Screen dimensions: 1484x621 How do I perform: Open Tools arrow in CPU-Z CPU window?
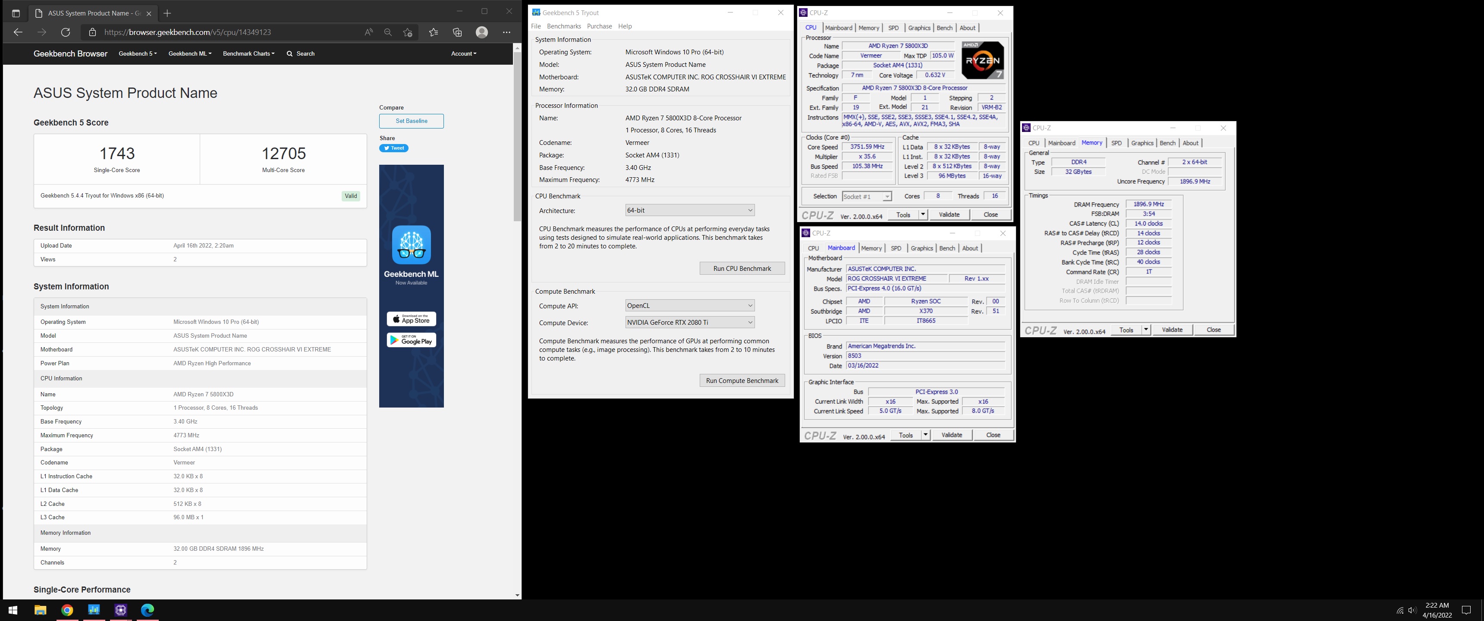point(923,214)
